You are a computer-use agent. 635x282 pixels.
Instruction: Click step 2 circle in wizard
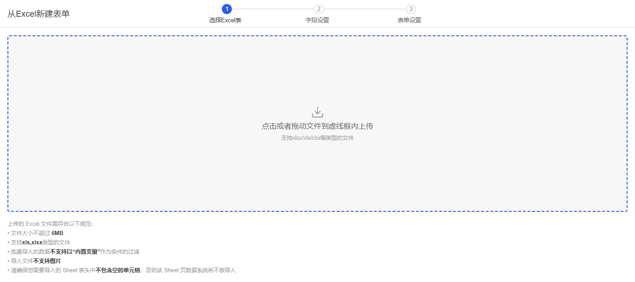[318, 9]
